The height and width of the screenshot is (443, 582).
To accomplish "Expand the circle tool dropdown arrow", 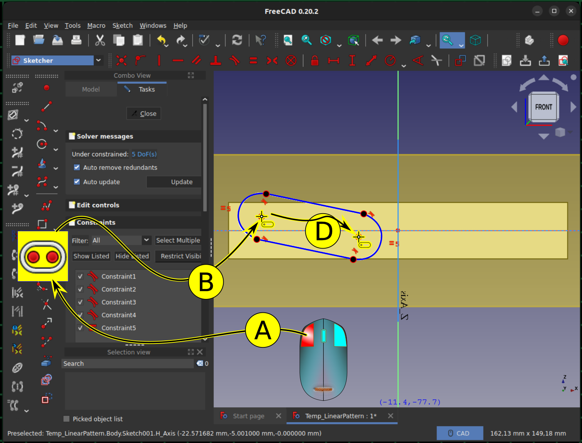I will tap(56, 149).
